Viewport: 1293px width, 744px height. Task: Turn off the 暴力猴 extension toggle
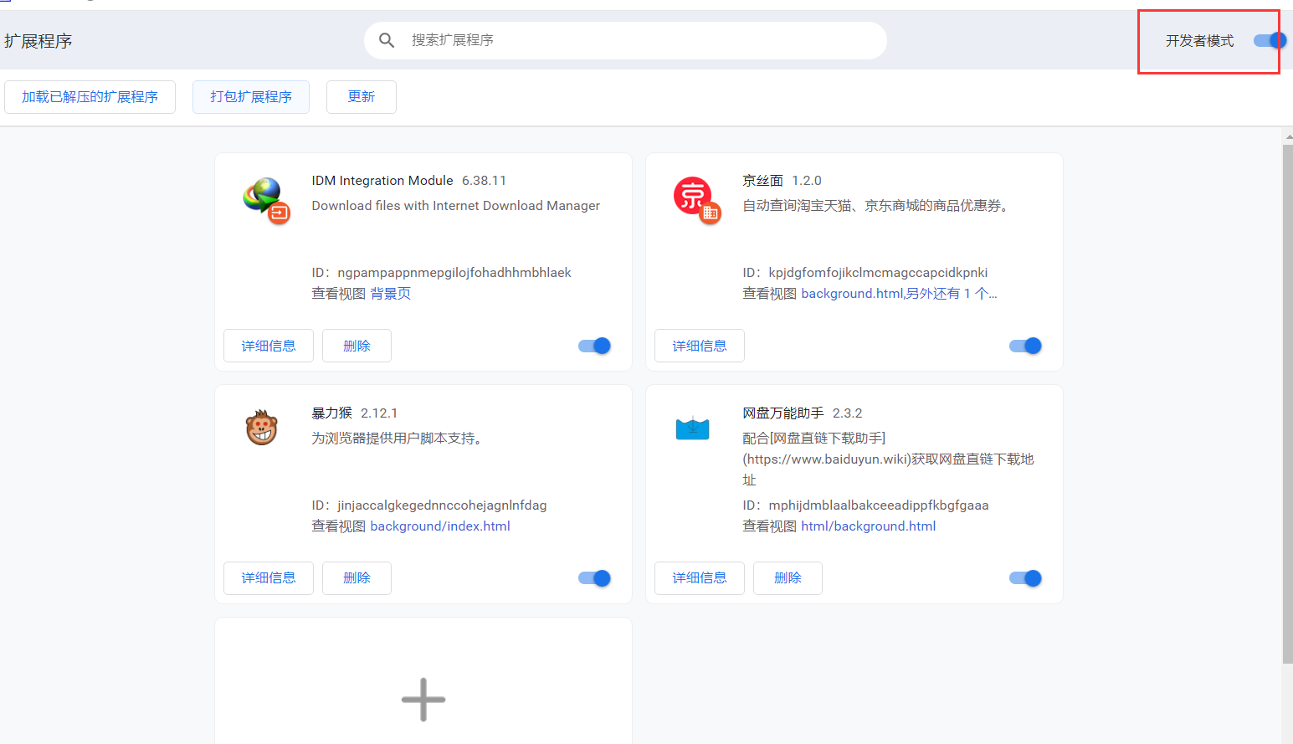[594, 578]
